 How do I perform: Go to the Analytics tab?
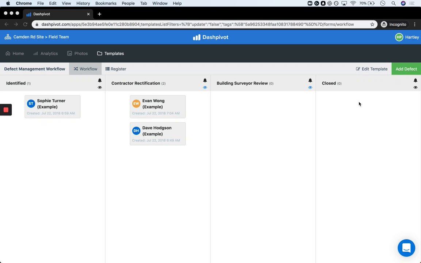pos(46,53)
